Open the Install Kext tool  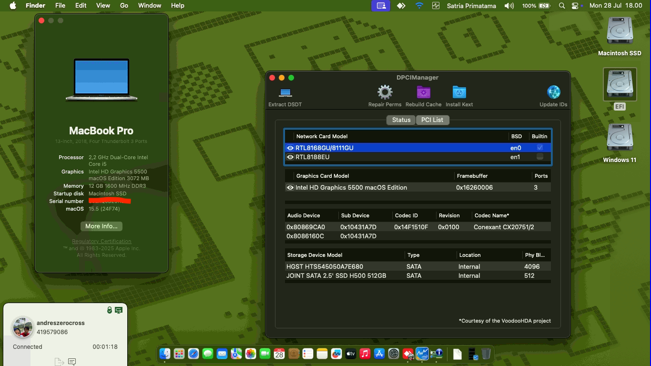click(x=459, y=91)
